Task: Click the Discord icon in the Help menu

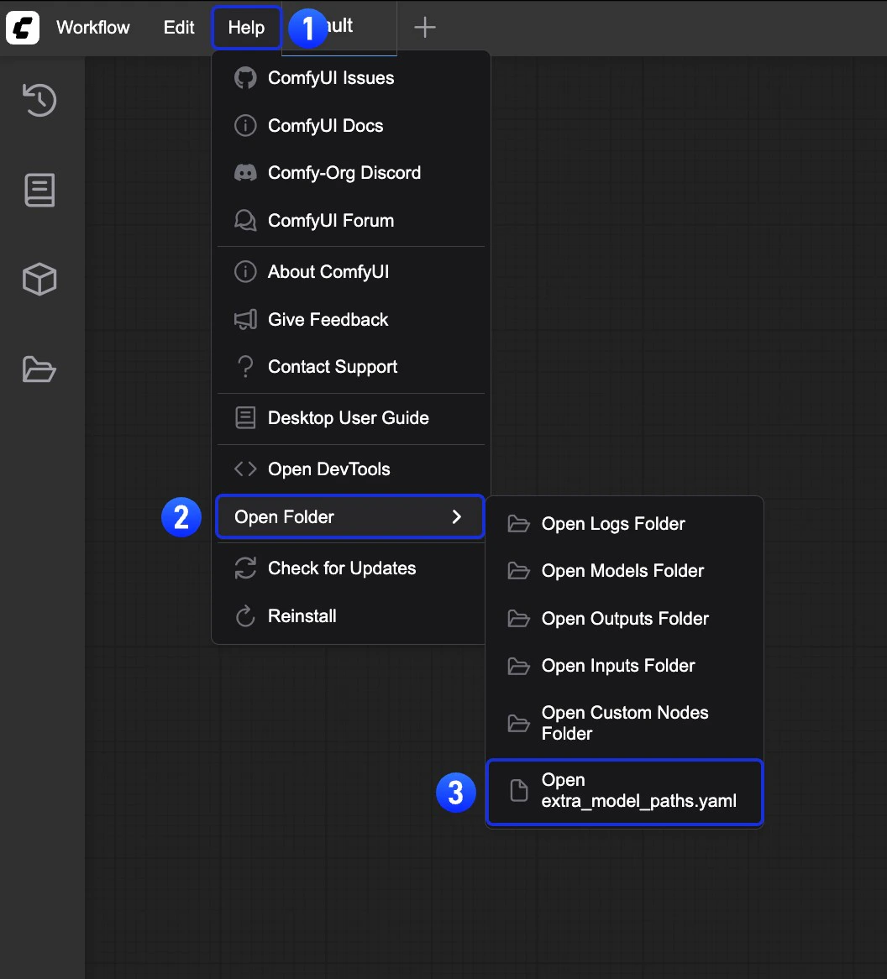Action: pyautogui.click(x=245, y=173)
